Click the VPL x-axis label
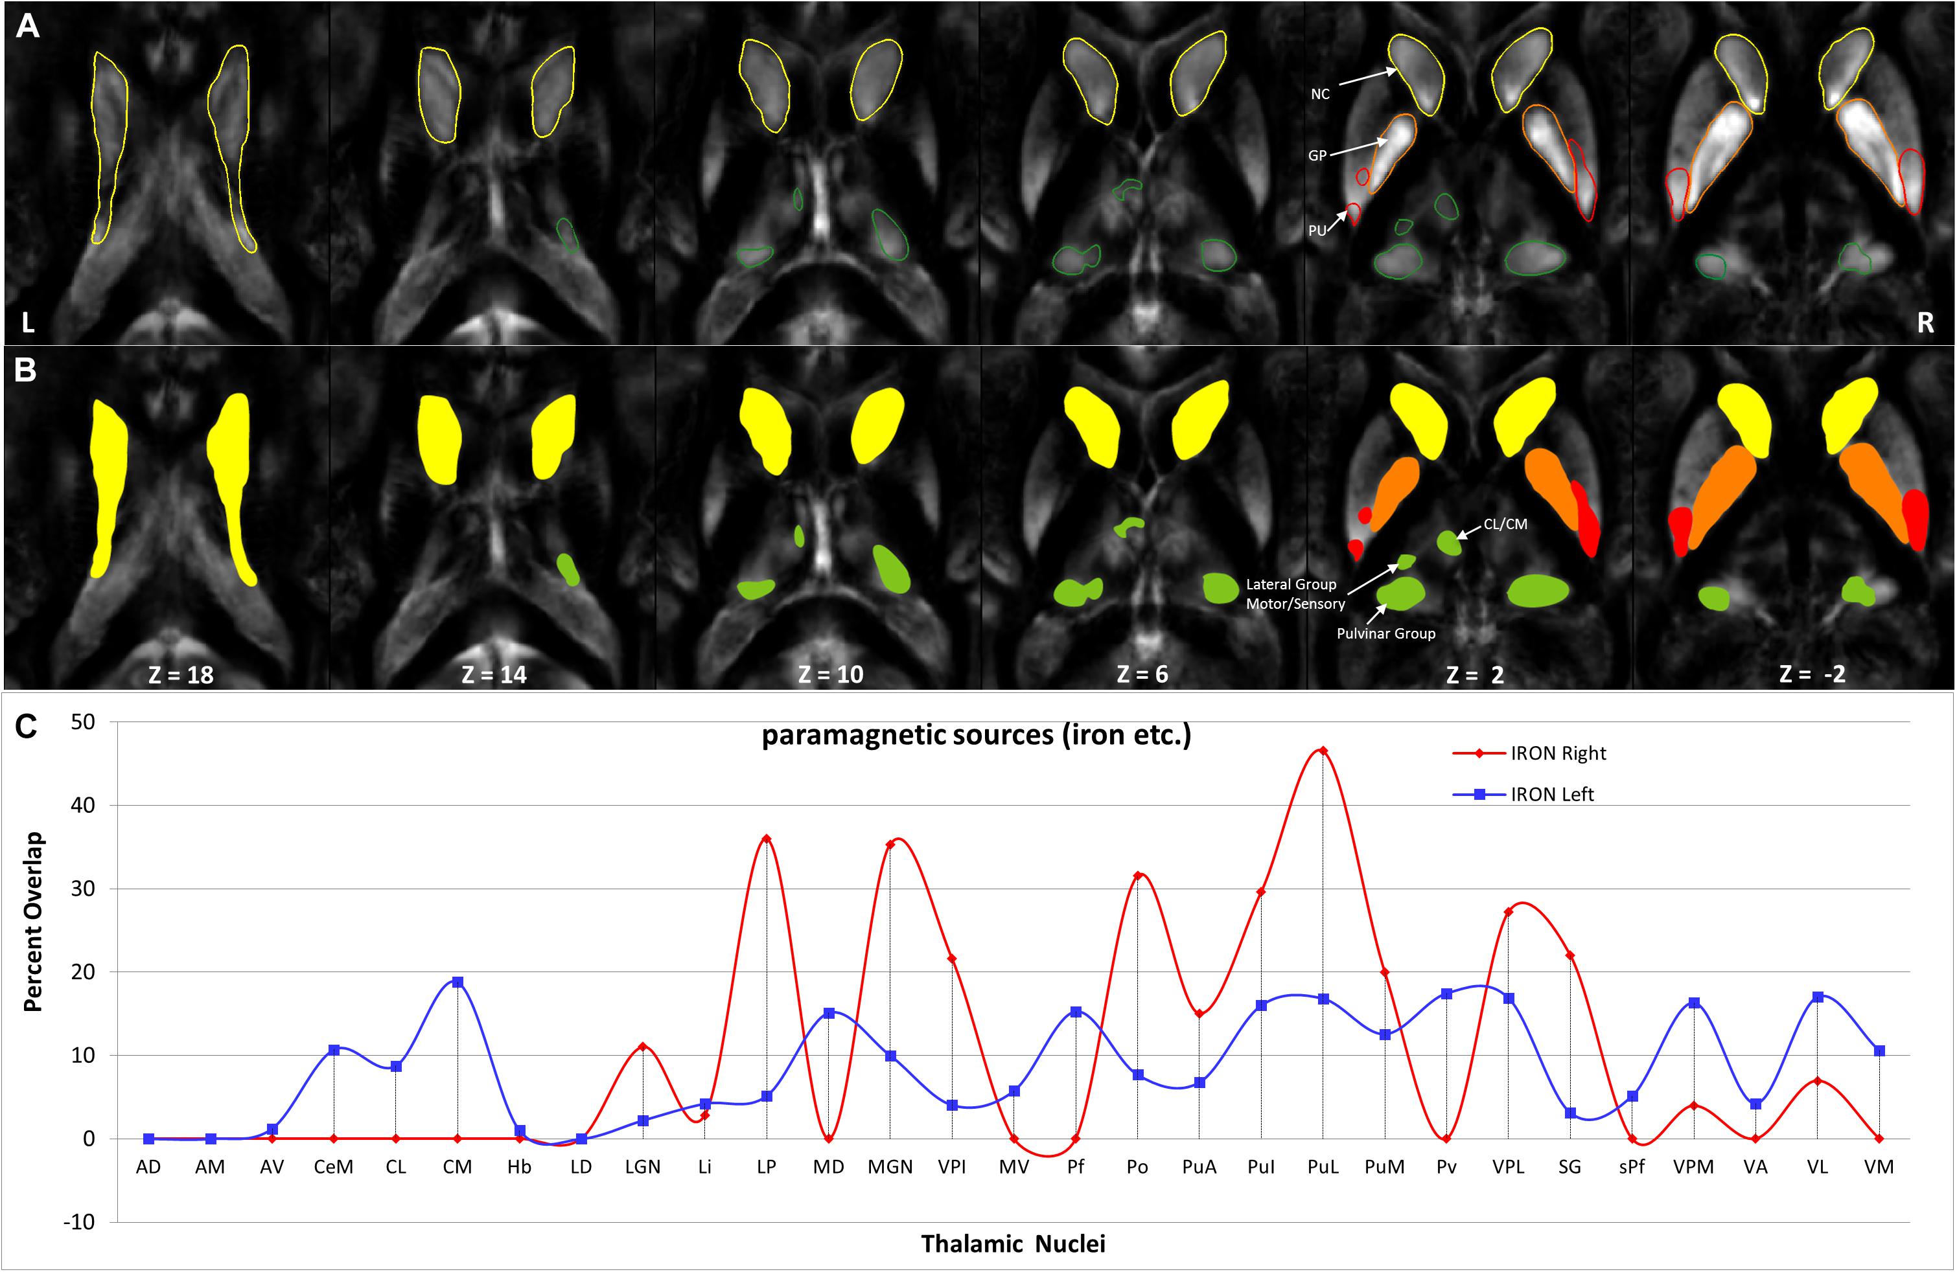 pos(1508,1167)
